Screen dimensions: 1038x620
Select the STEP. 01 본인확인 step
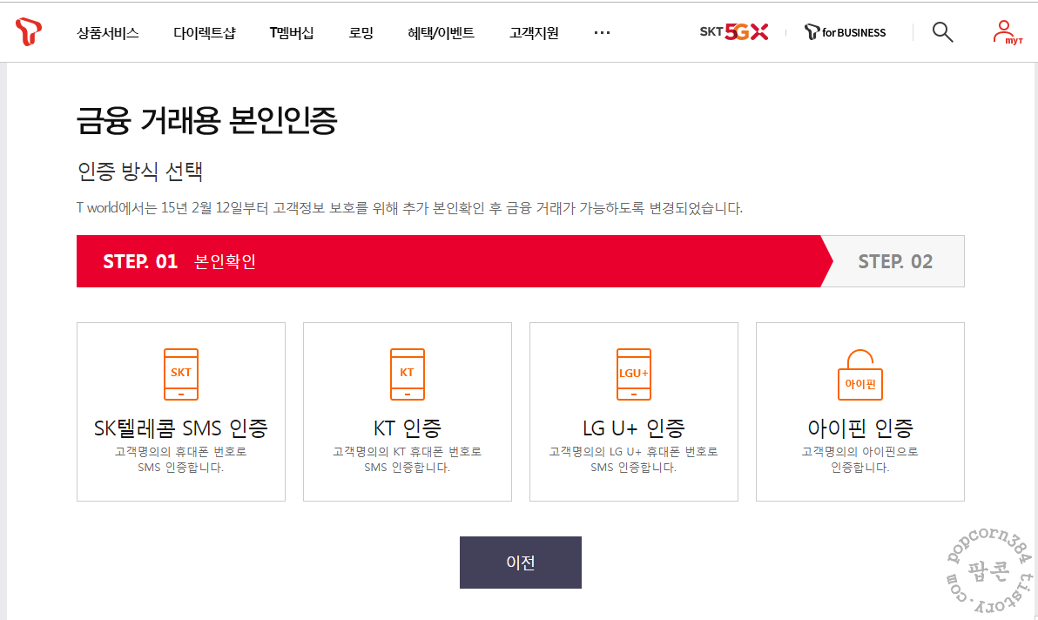455,261
